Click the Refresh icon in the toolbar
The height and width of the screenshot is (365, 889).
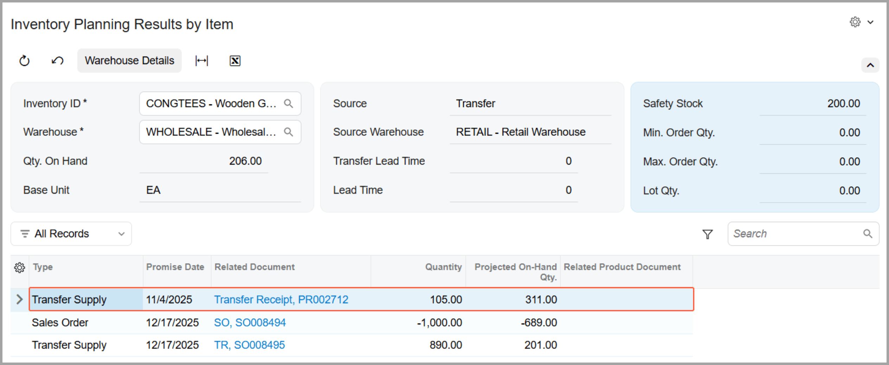point(24,61)
